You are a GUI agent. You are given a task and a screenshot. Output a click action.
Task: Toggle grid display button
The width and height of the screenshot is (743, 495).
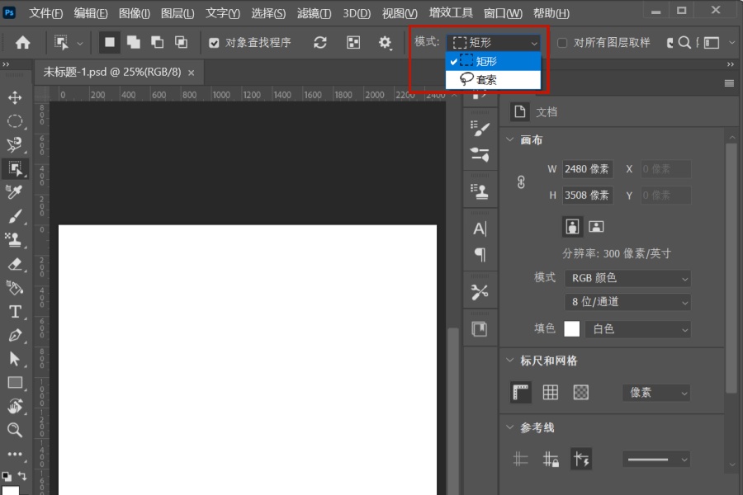pyautogui.click(x=550, y=392)
